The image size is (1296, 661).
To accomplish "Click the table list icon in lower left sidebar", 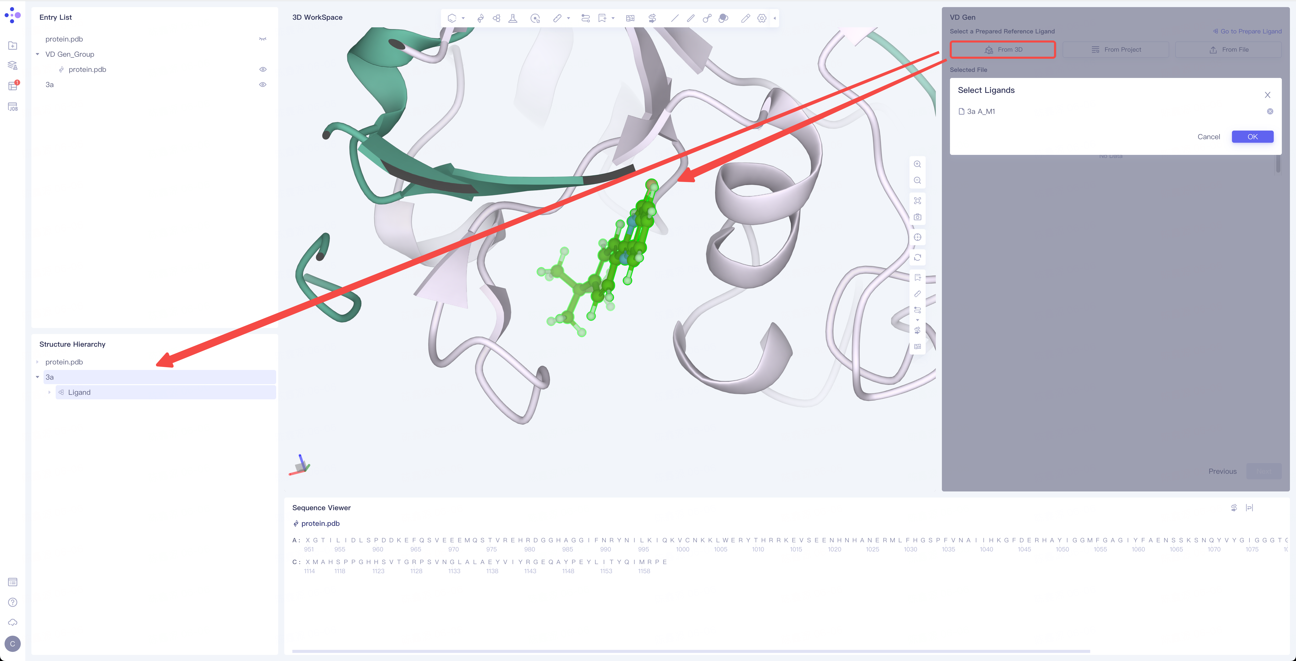I will point(13,582).
